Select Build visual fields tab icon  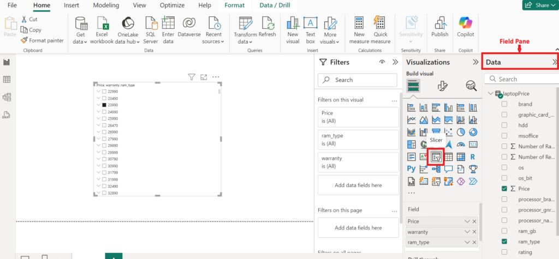413,86
